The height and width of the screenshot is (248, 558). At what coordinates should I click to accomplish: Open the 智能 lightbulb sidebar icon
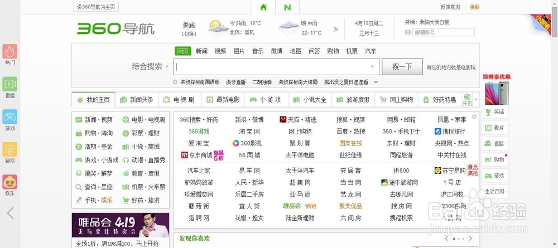click(x=10, y=149)
